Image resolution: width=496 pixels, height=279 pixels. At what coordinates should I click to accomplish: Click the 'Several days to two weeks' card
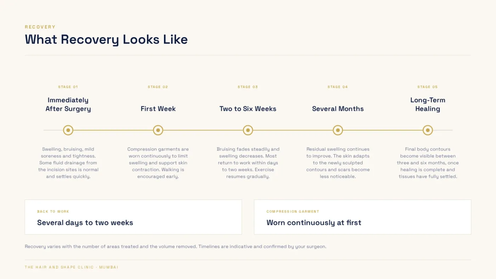click(133, 217)
